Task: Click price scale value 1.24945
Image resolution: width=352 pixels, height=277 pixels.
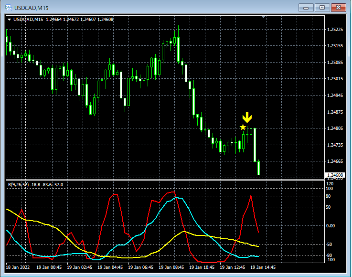Action: tap(335, 96)
